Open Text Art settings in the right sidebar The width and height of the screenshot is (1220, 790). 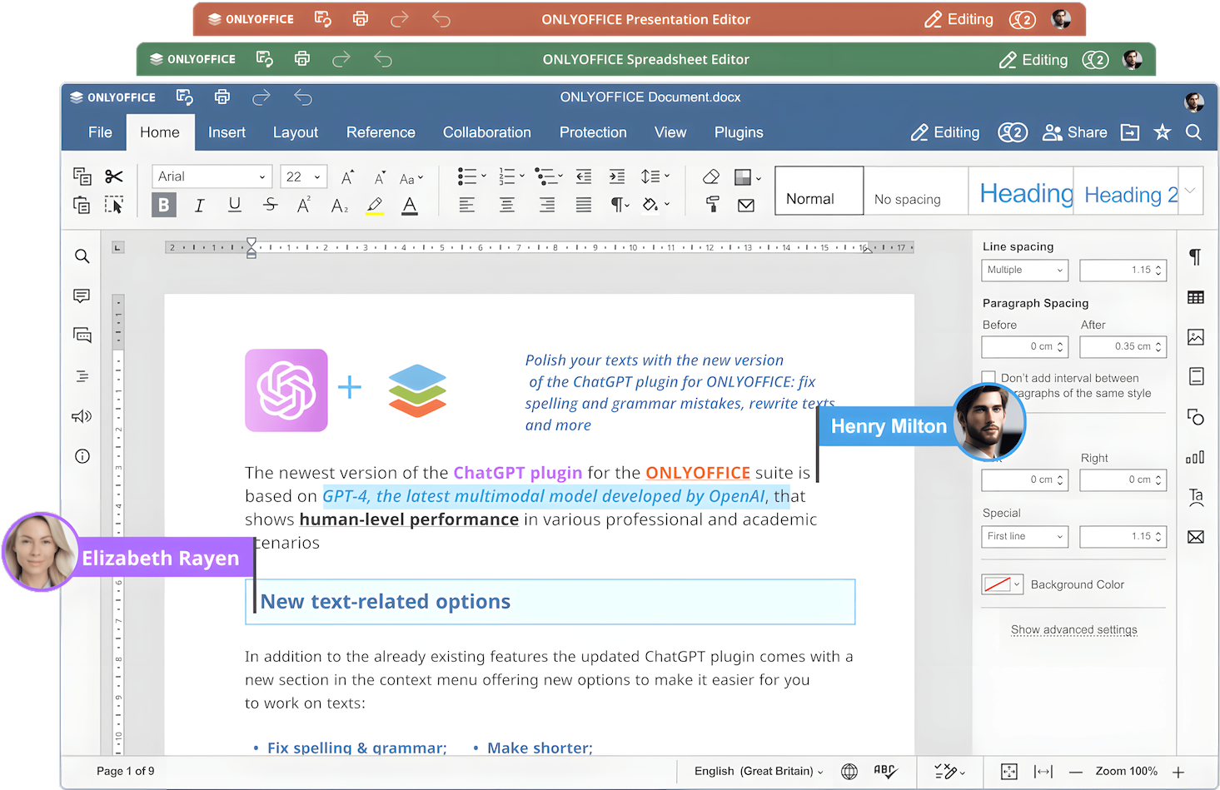click(x=1196, y=497)
